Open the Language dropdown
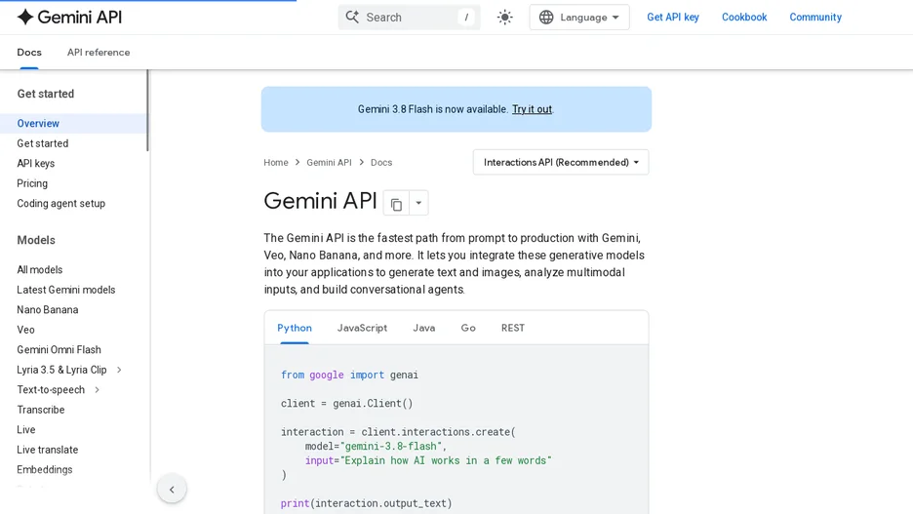This screenshot has height=514, width=913. coord(578,17)
